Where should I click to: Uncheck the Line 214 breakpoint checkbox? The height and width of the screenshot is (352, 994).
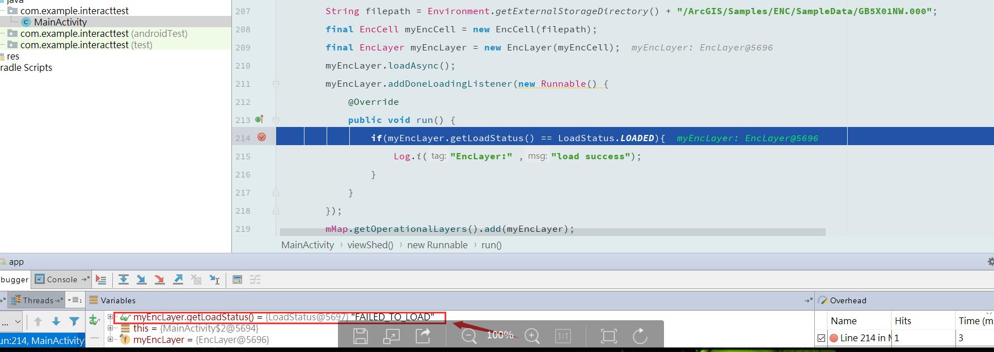[x=821, y=338]
